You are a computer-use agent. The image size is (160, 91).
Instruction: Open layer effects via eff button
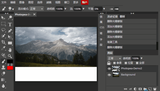(130, 89)
